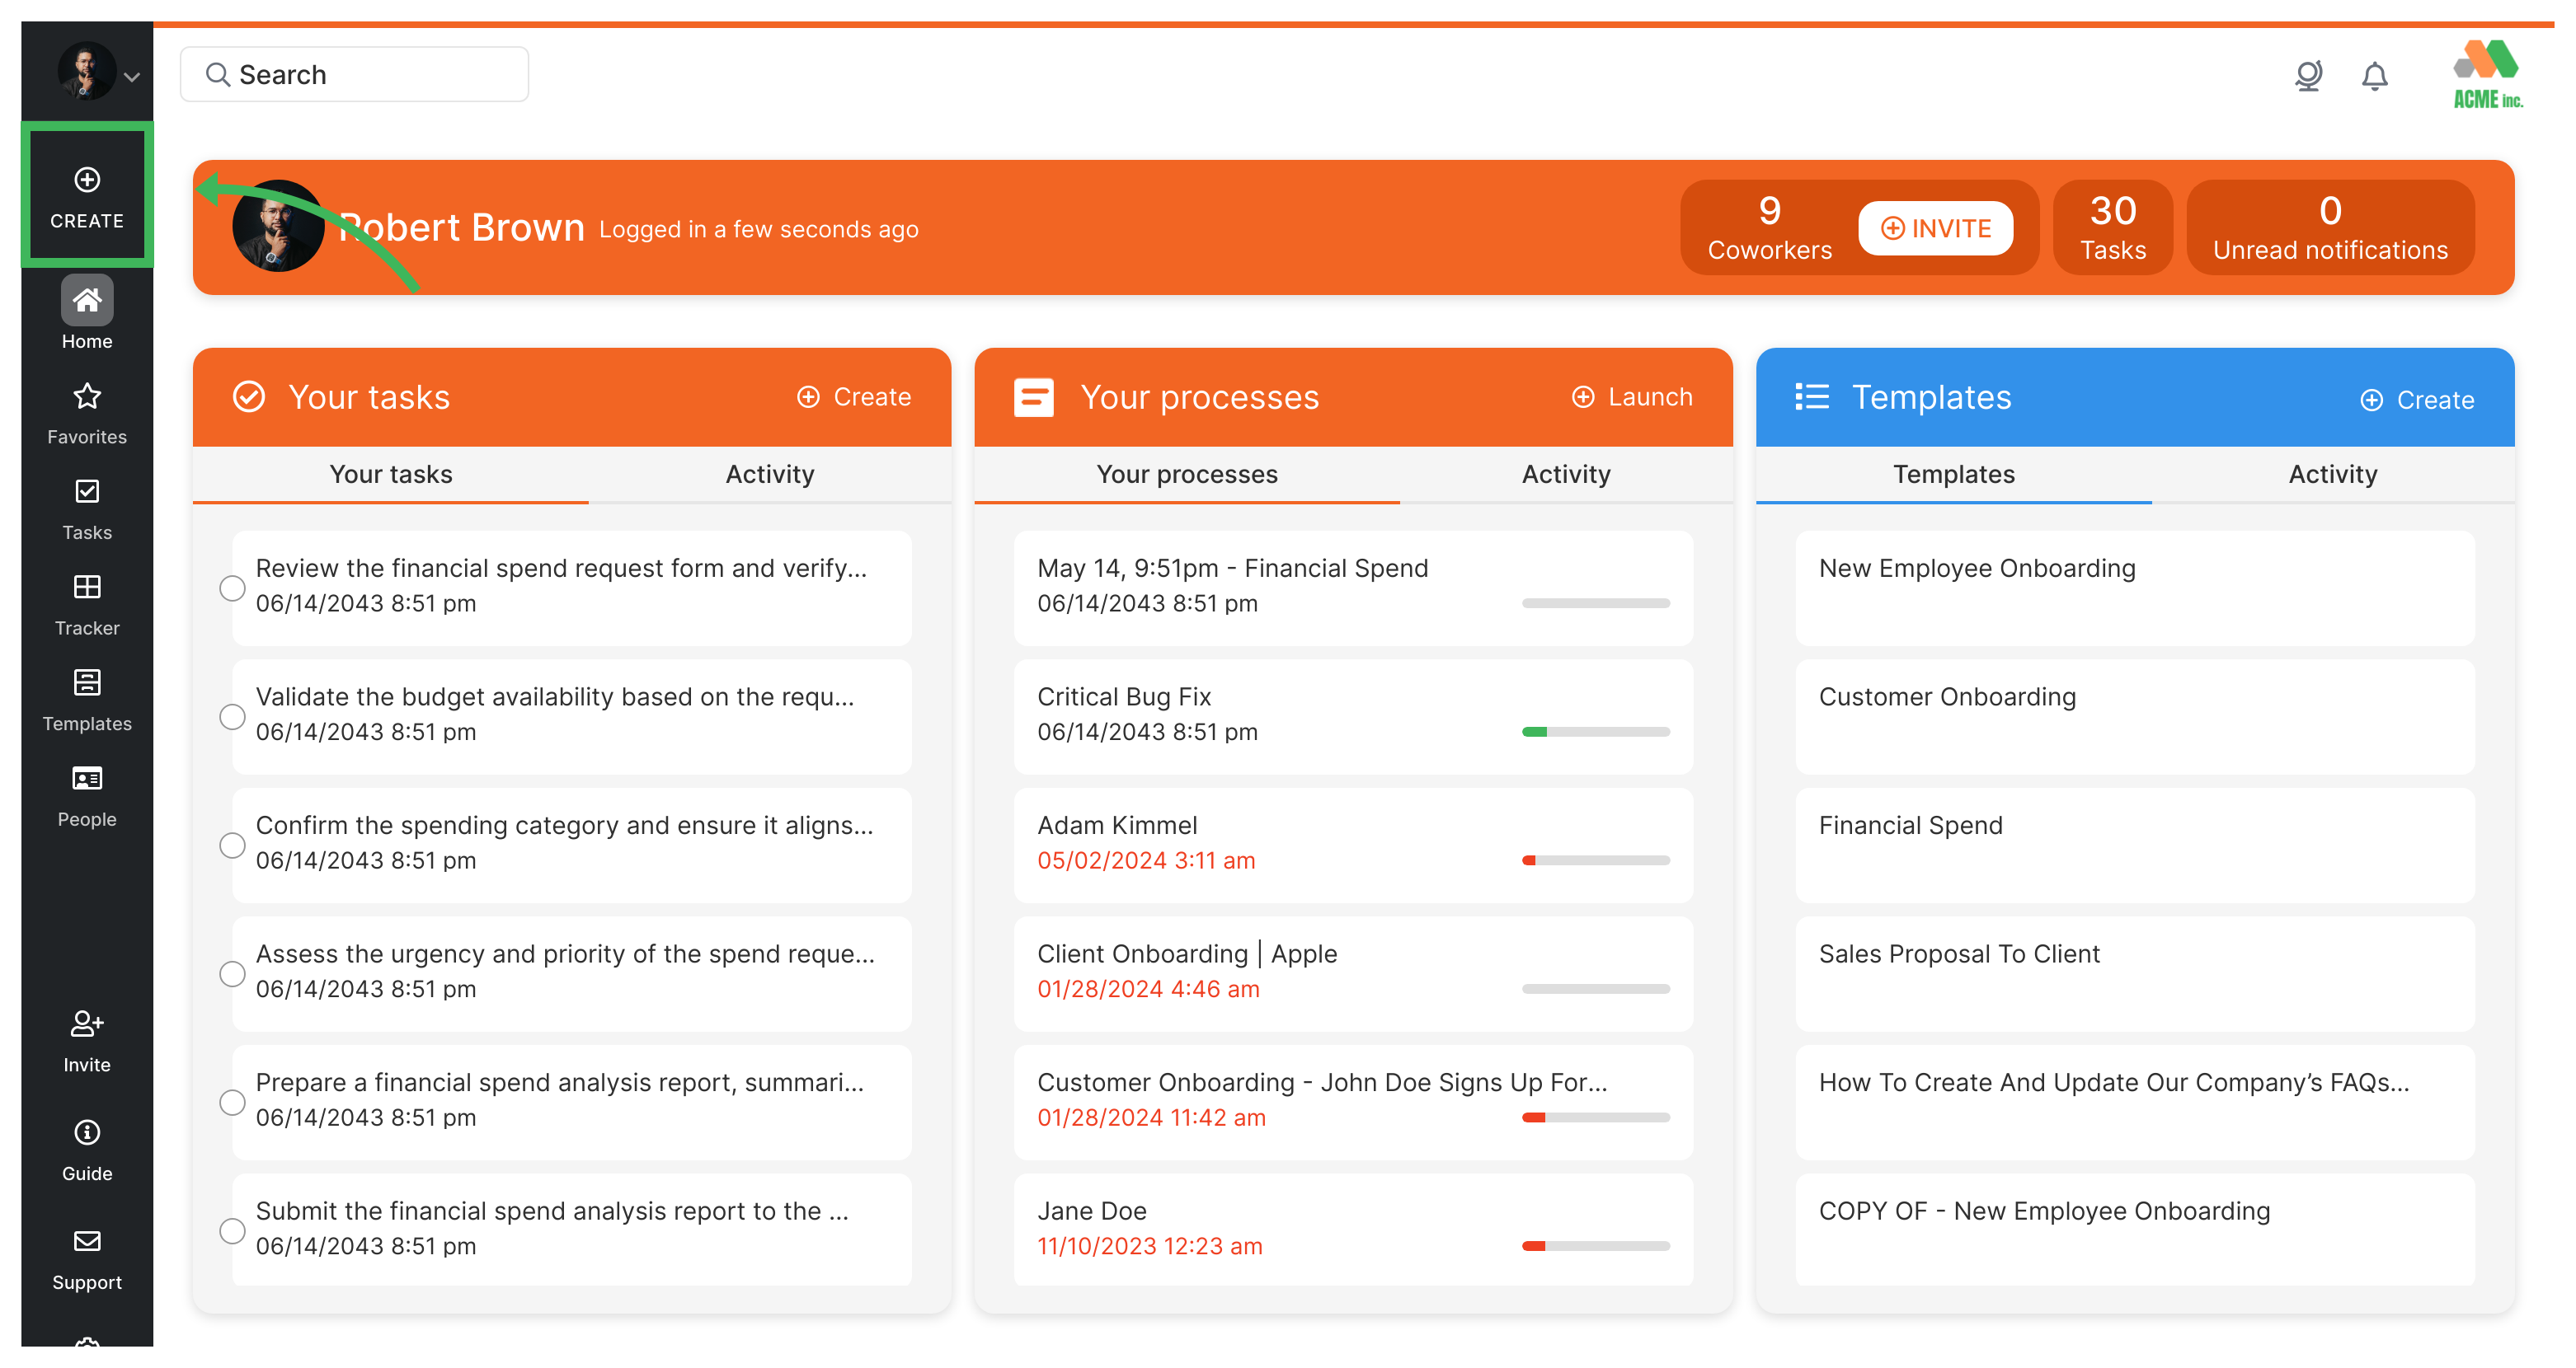2576x1368 pixels.
Task: Click the ACME inc. logo
Action: (x=2488, y=74)
